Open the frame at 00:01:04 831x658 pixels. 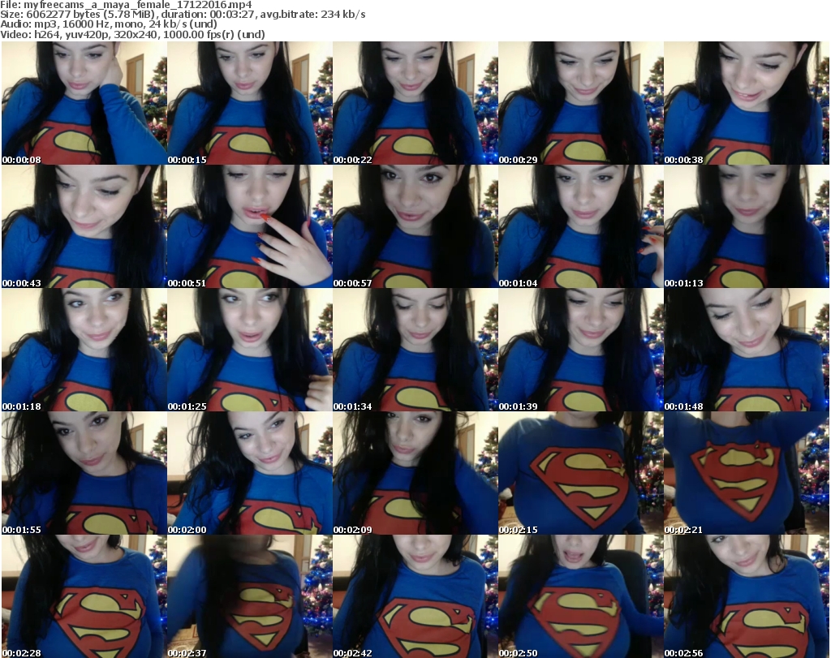[x=581, y=226]
